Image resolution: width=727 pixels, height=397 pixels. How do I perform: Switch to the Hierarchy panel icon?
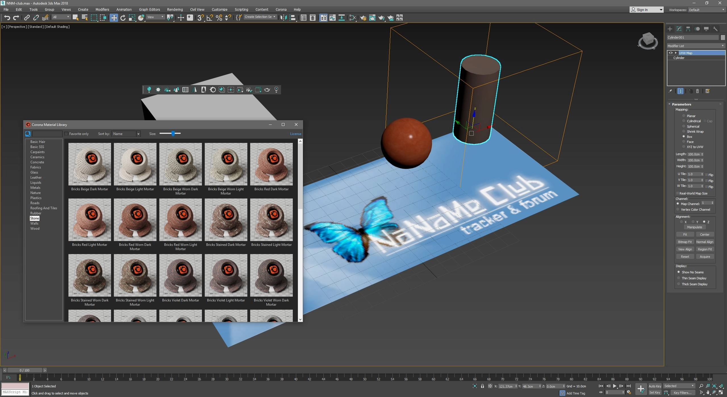coord(688,29)
